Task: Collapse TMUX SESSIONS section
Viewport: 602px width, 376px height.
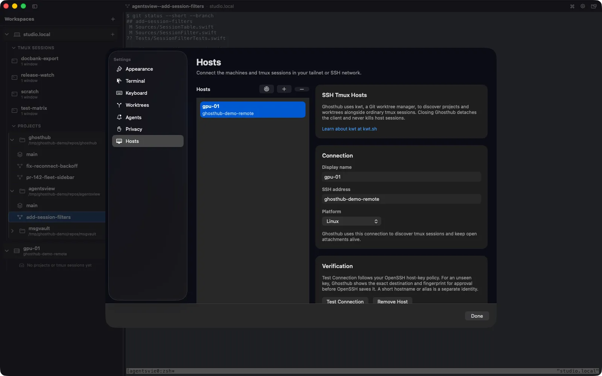Action: click(x=14, y=48)
